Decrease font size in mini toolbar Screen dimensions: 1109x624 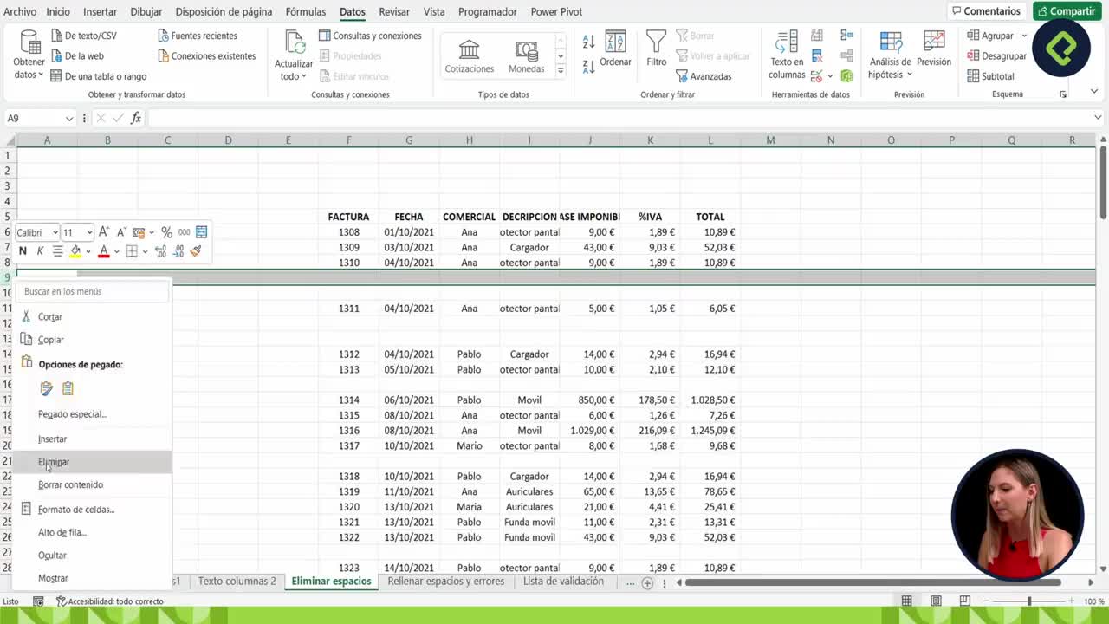[x=120, y=231]
